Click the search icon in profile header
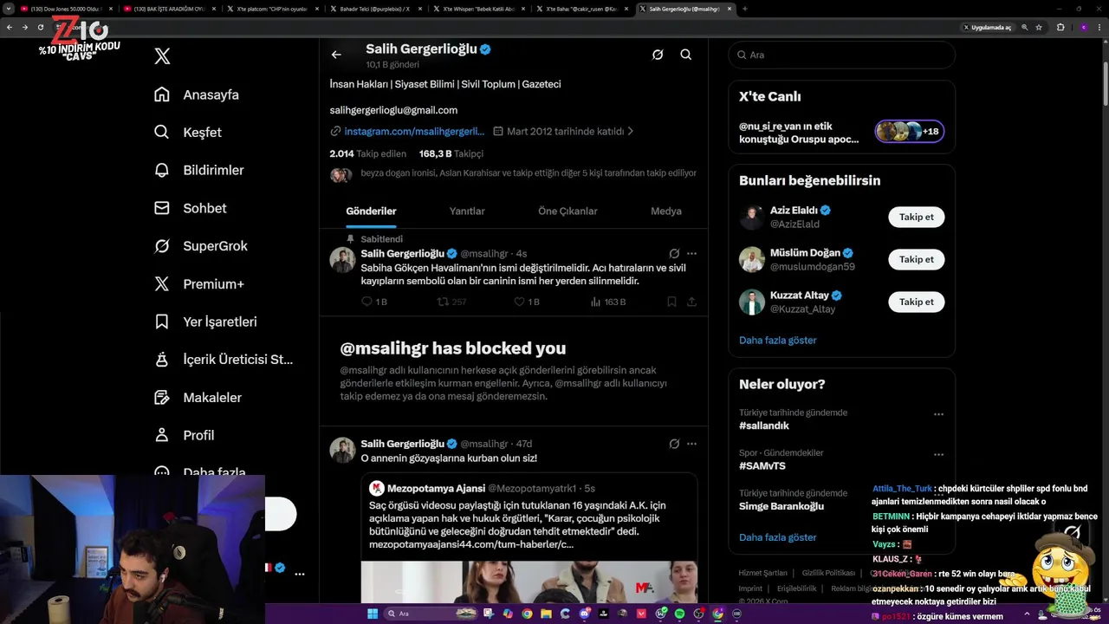 685,55
